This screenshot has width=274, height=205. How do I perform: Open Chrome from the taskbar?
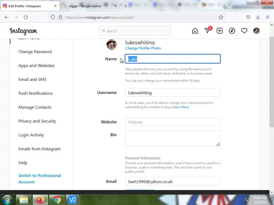57,200
